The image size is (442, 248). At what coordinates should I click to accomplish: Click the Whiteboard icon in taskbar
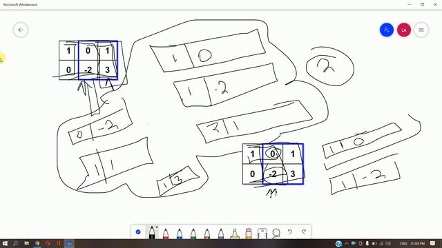click(69, 243)
